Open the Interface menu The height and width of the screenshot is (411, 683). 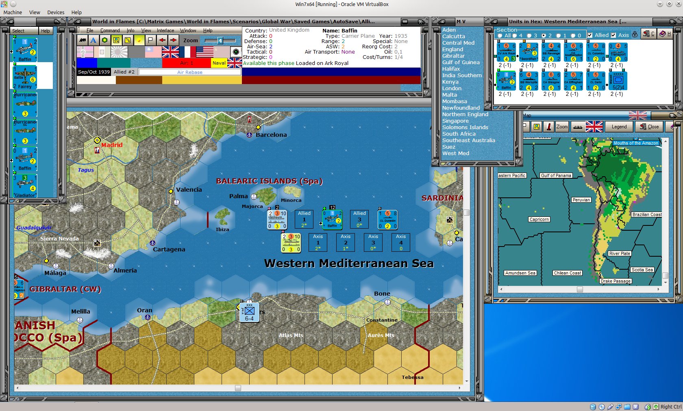click(165, 30)
